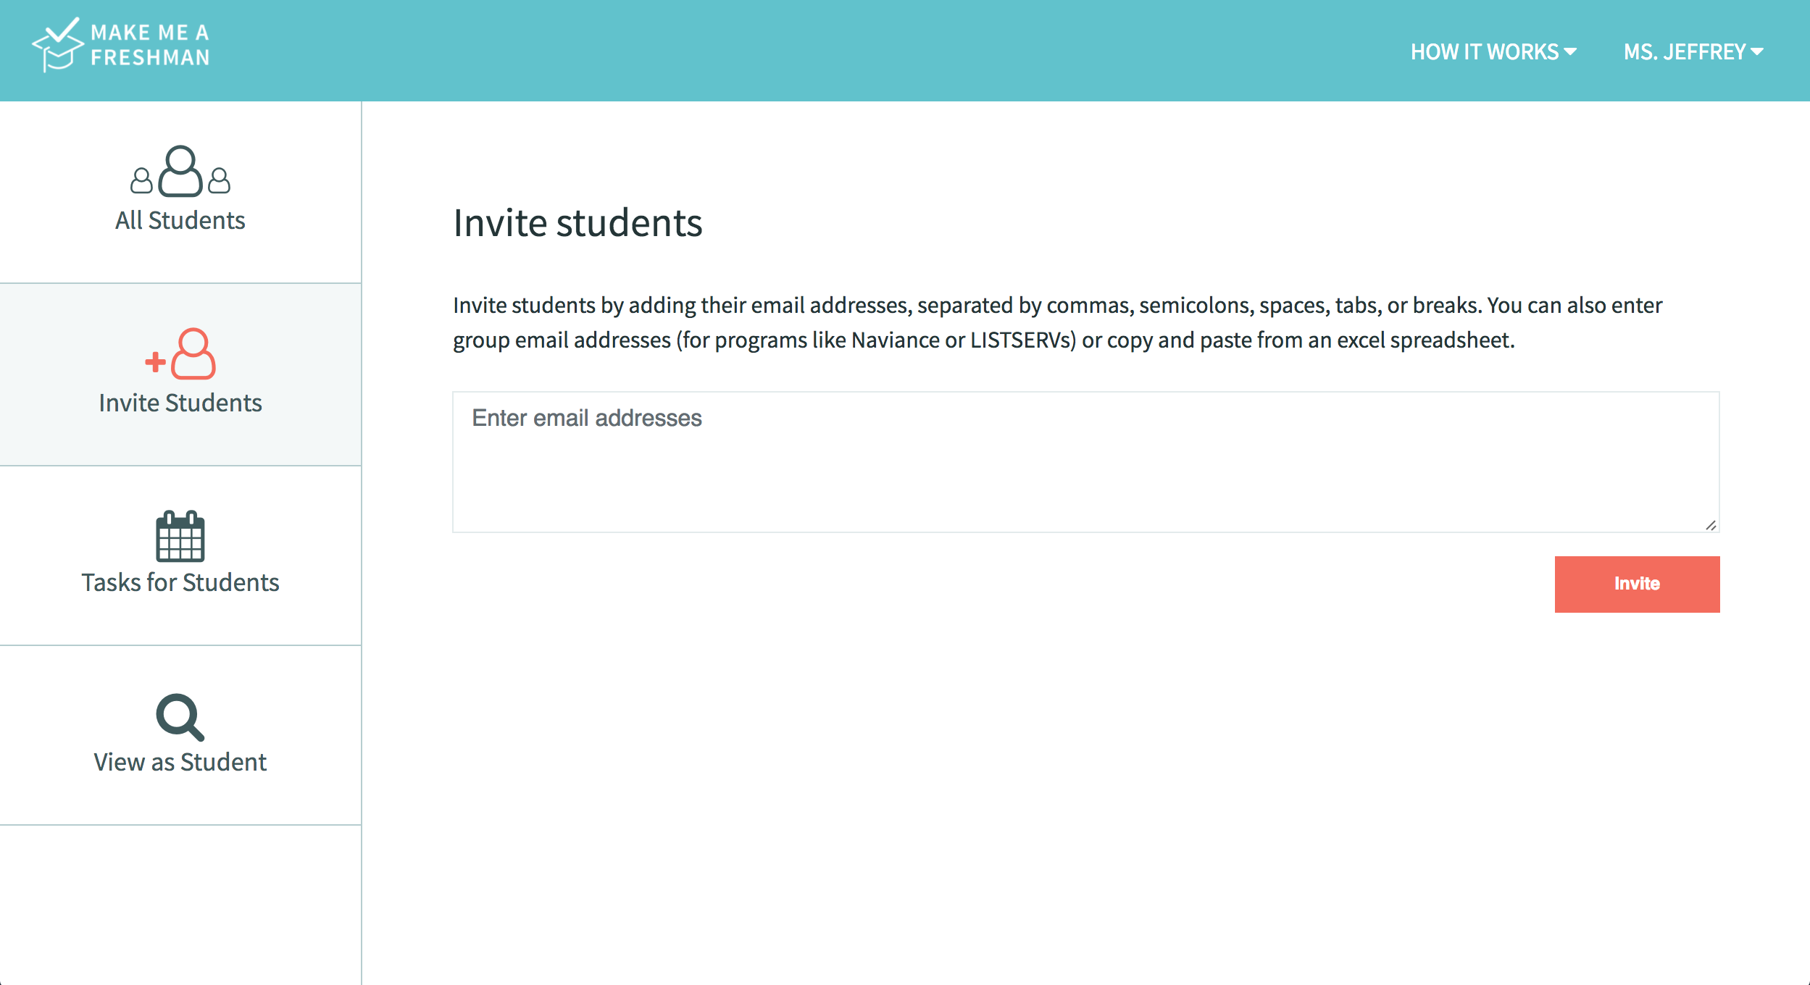Viewport: 1810px width, 985px height.
Task: Select the Invite Students sidebar label
Action: [x=180, y=403]
